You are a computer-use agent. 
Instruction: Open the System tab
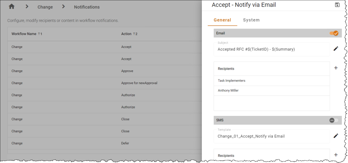coord(251,20)
